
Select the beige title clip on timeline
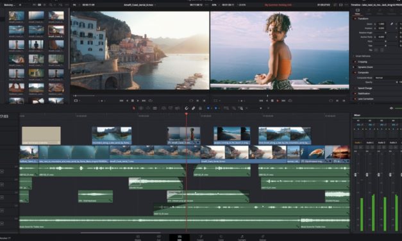point(41,135)
